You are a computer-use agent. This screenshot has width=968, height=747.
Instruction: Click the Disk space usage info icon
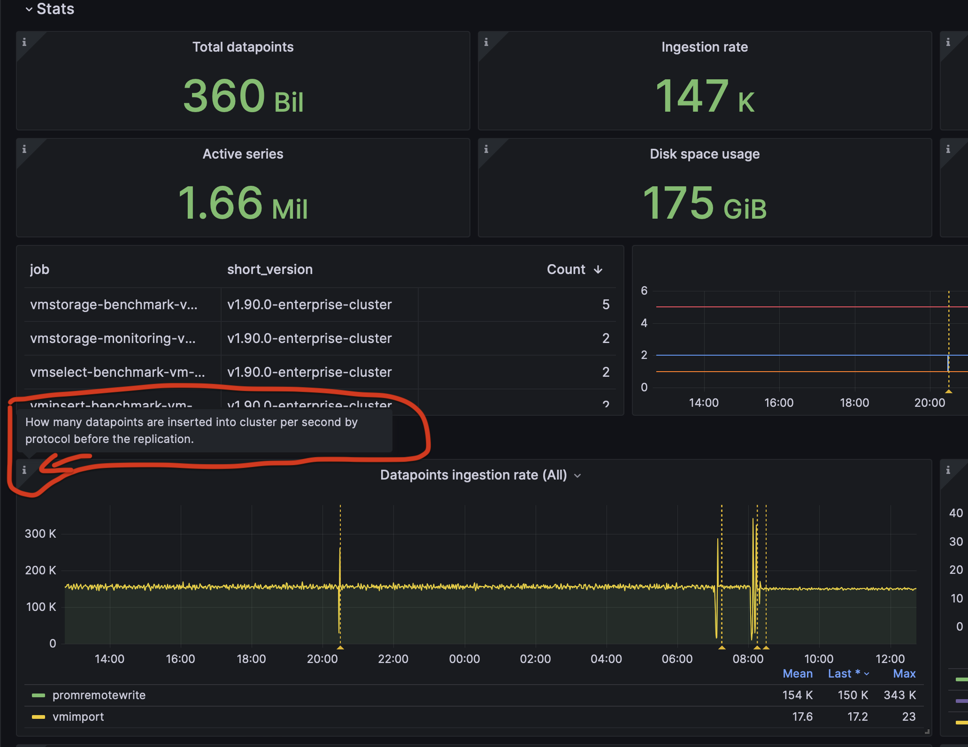pos(486,149)
